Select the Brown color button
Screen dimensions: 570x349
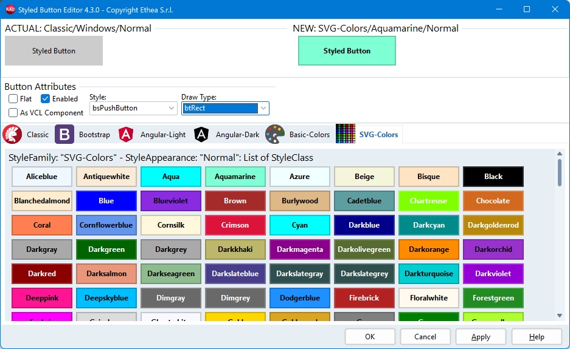pos(235,201)
